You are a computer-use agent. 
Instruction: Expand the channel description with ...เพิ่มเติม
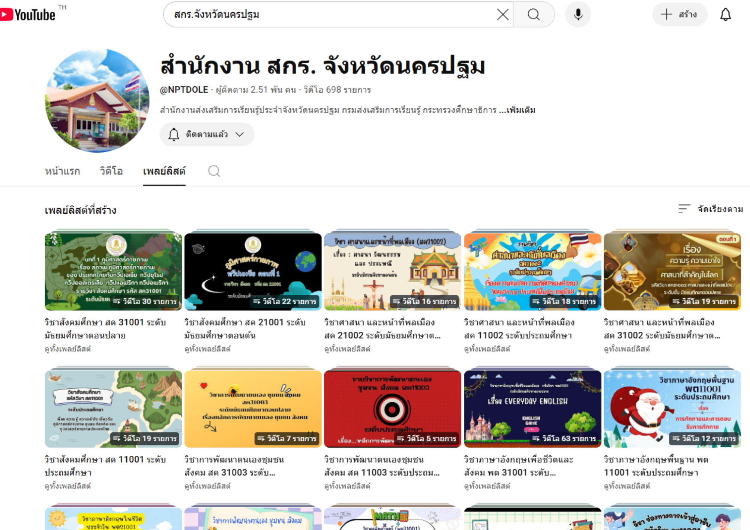tap(517, 110)
